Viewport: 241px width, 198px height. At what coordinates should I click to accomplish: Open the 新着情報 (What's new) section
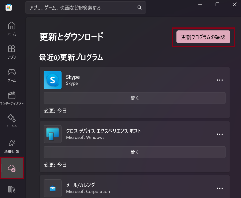(x=12, y=147)
